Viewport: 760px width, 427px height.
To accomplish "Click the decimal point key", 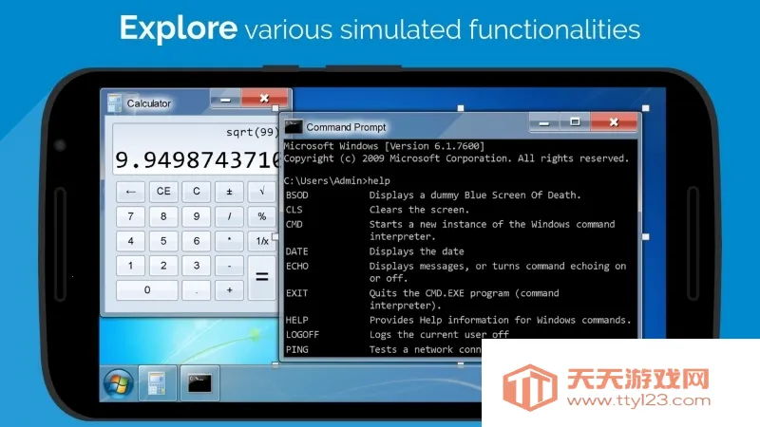I will tap(197, 290).
